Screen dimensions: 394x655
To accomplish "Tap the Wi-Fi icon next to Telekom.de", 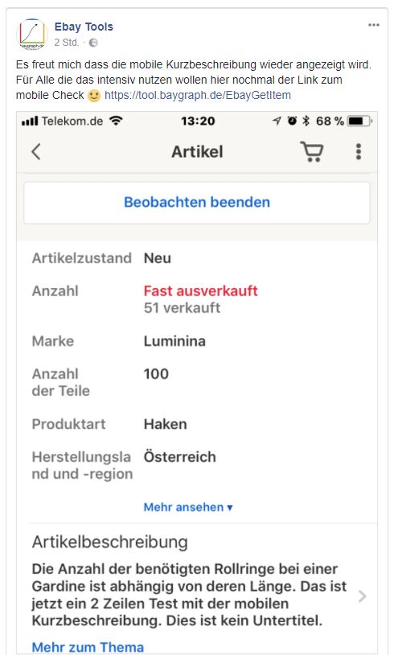I will (116, 122).
